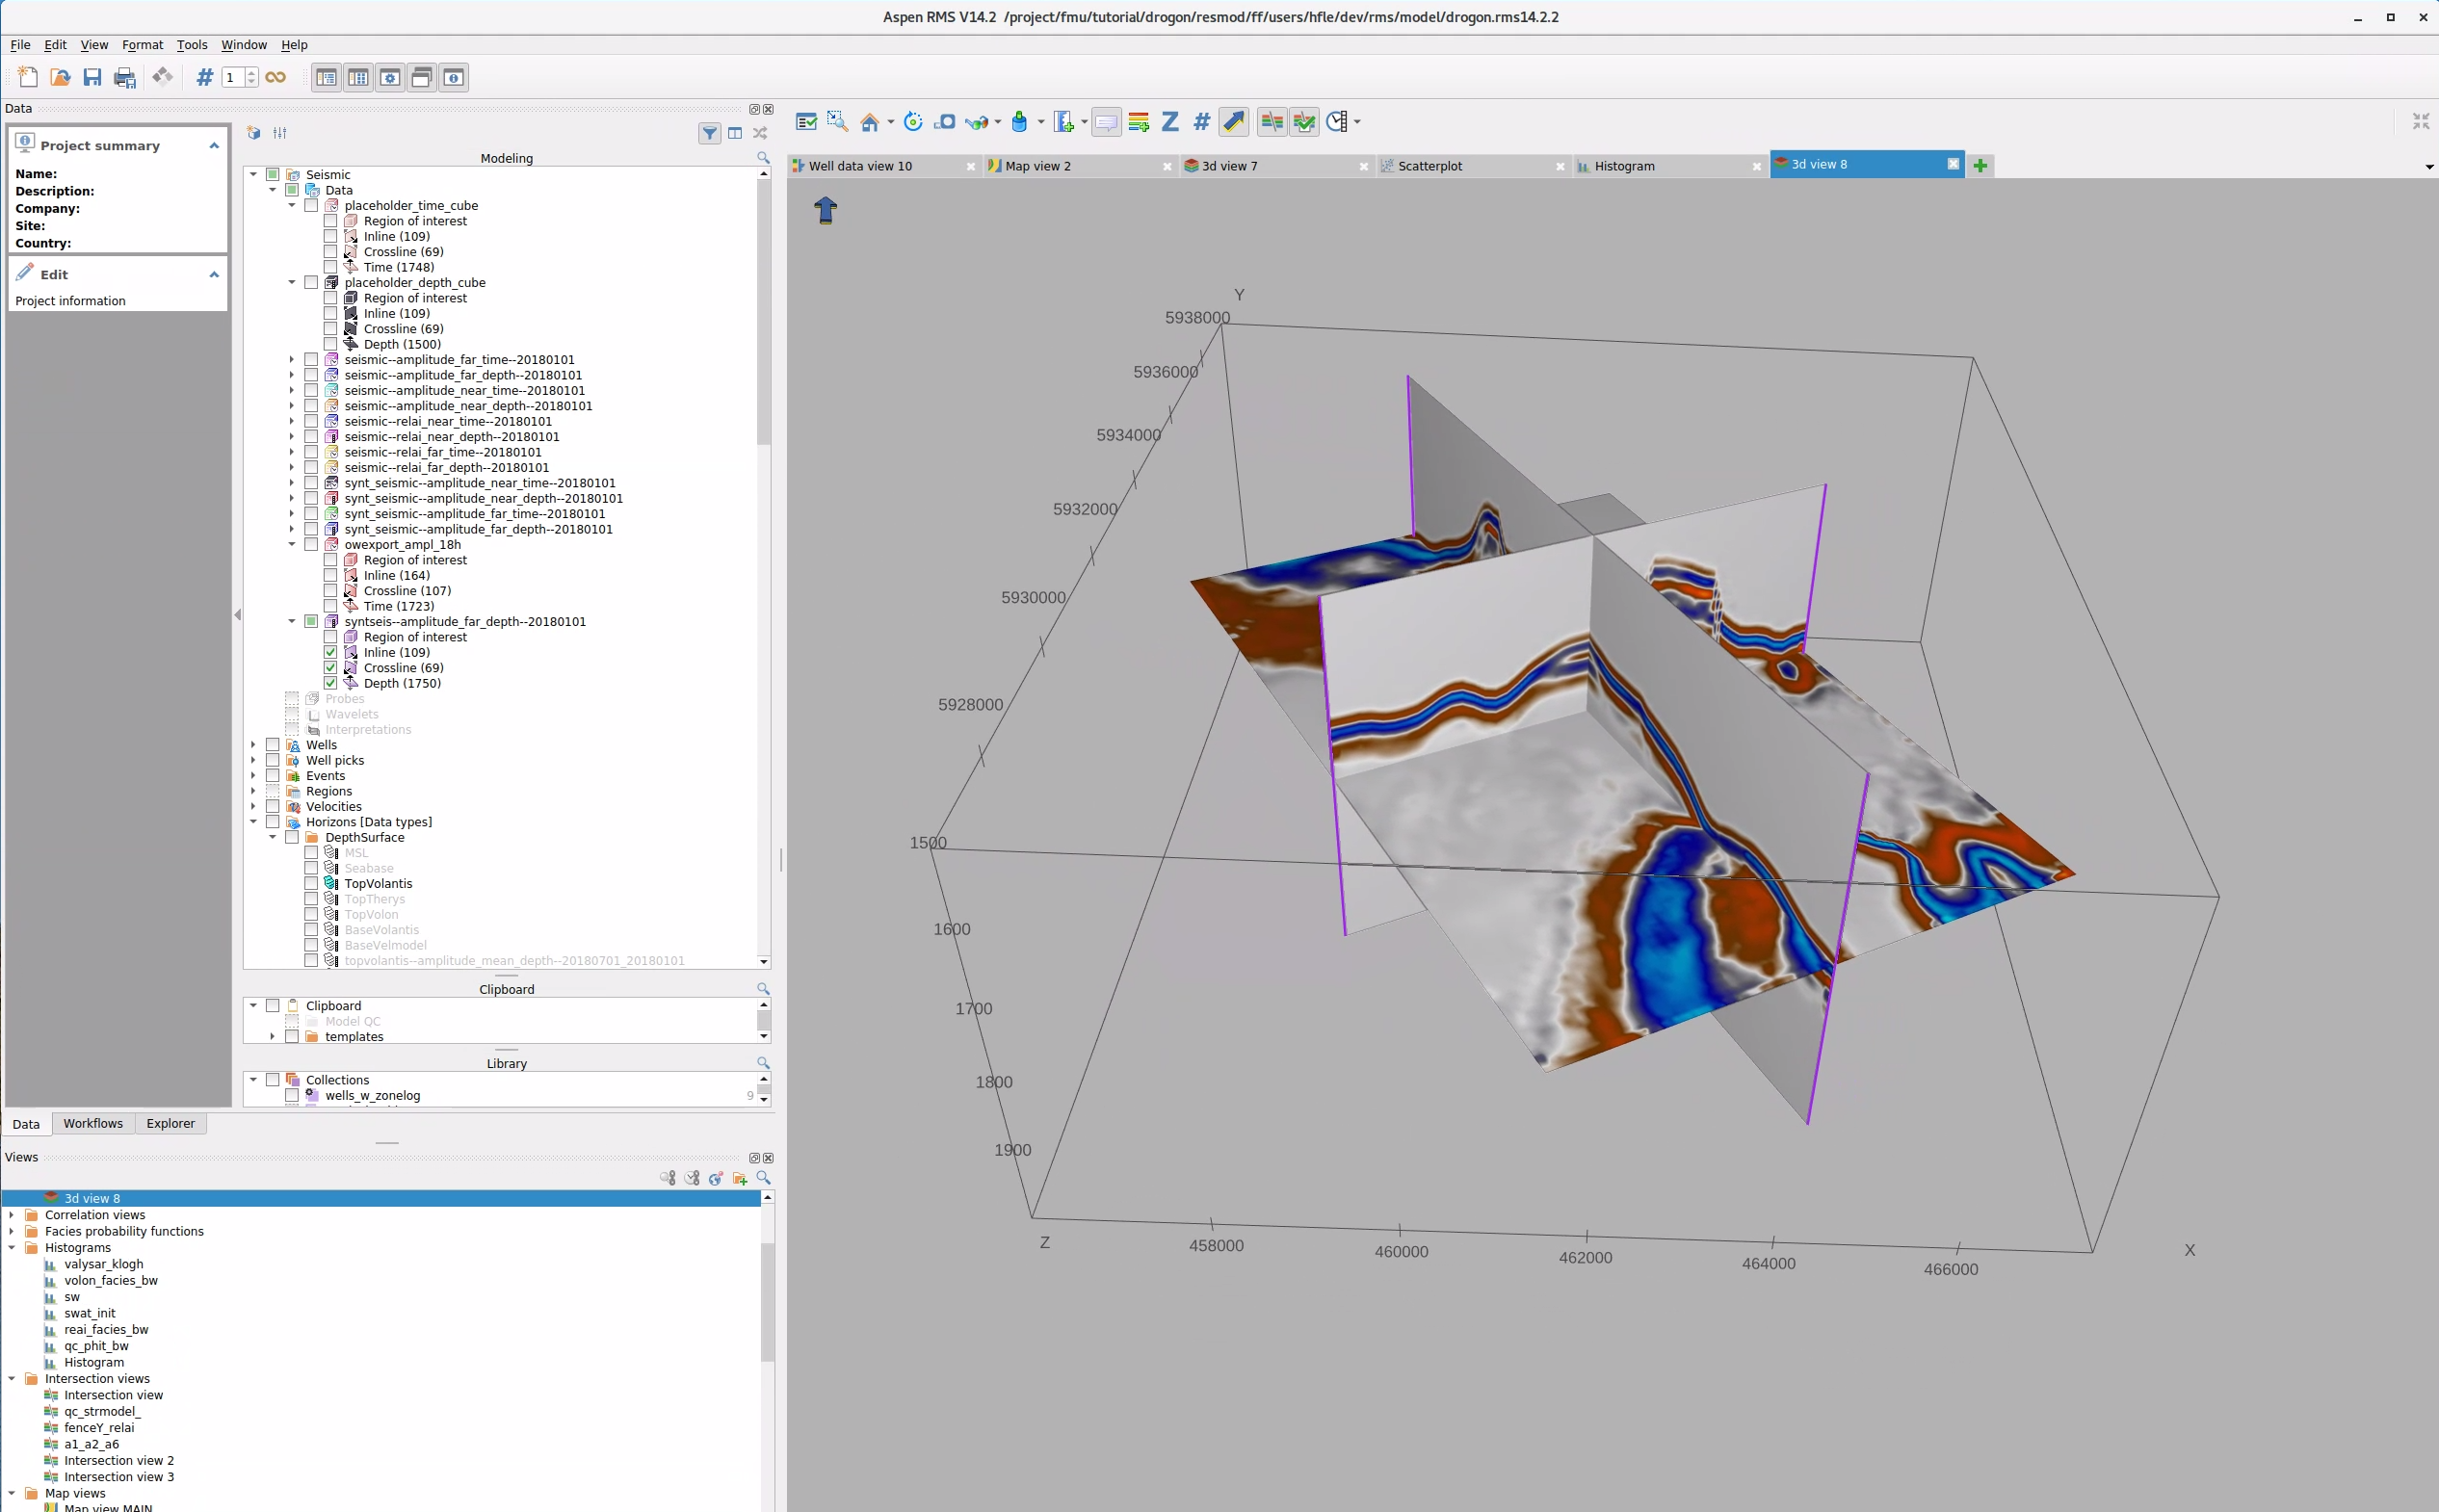Expand the Well picks tree node
This screenshot has width=2439, height=1512.
coord(254,760)
